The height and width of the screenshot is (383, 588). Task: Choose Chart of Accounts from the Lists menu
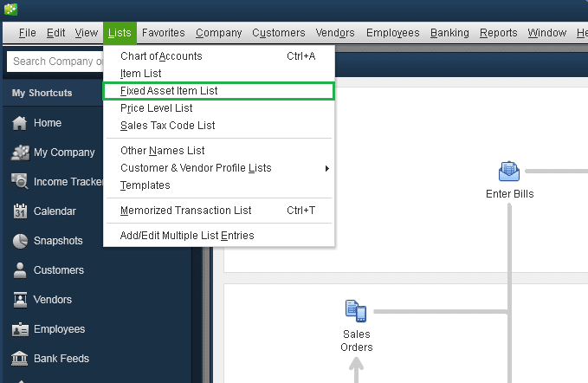tap(218, 56)
